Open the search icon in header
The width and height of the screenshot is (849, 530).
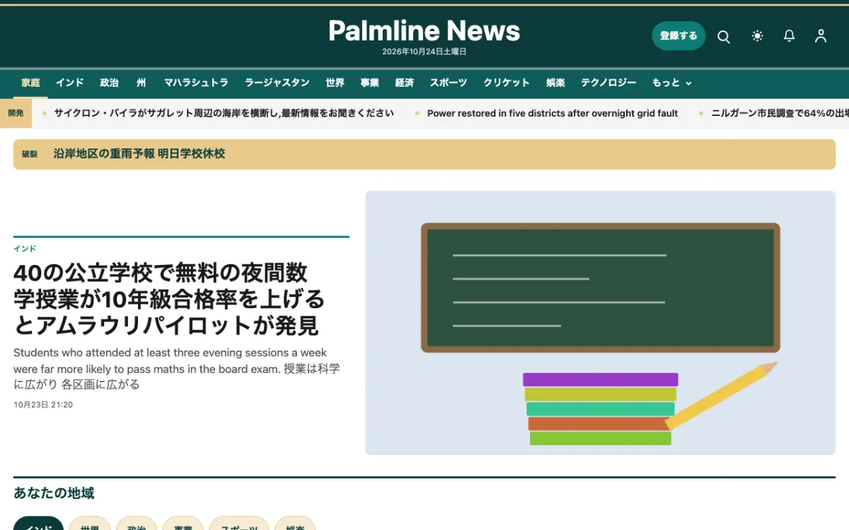(x=724, y=37)
